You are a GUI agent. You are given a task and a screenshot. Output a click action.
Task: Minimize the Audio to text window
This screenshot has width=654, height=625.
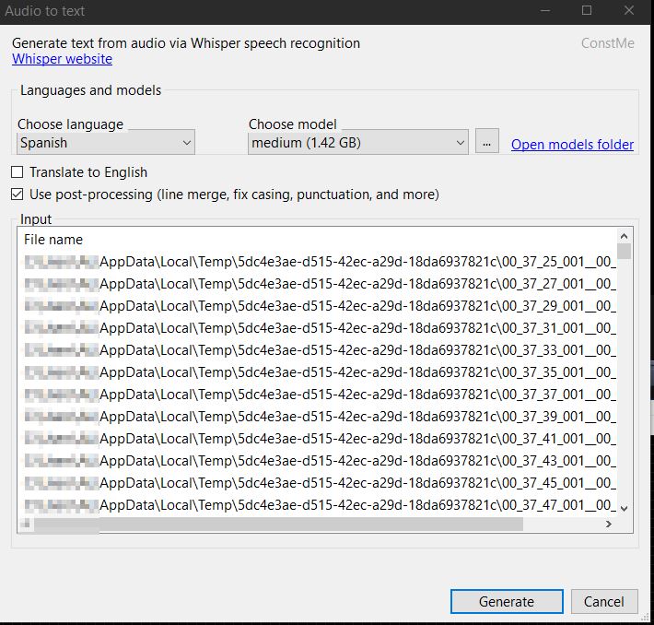pyautogui.click(x=545, y=10)
